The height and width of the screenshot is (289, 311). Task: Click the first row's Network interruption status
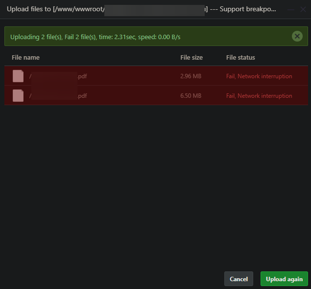(259, 76)
